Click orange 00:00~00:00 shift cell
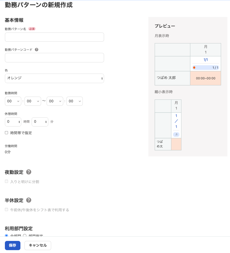230x253 pixels. (x=206, y=78)
